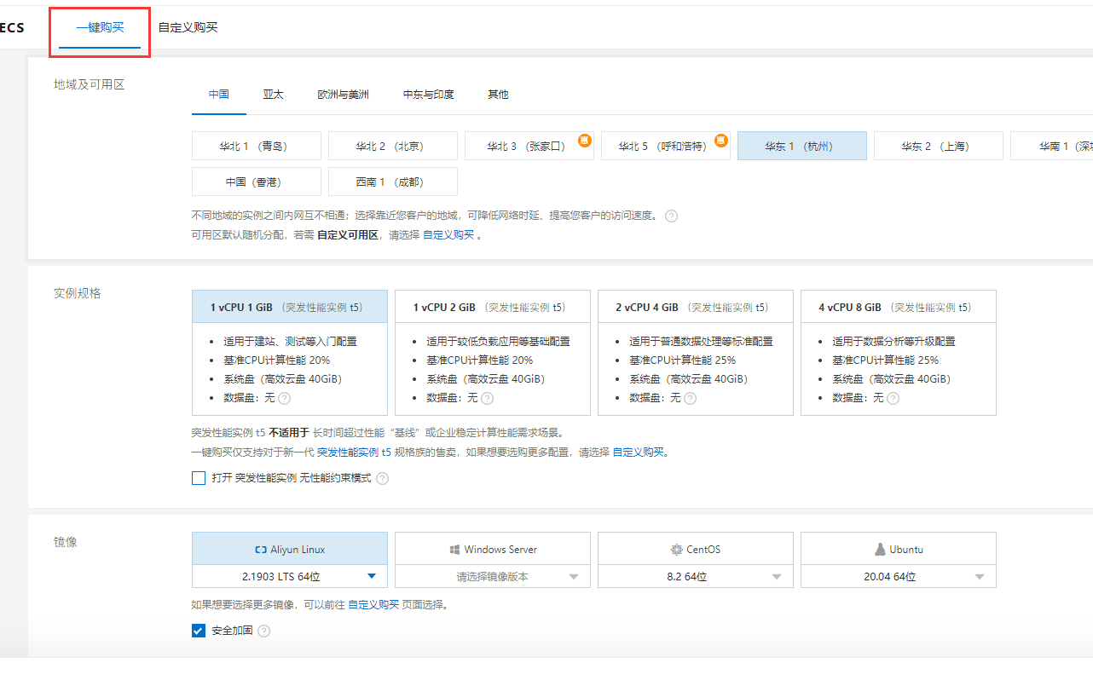Viewport: 1093px width, 686px height.
Task: Select the 欧洲与美洲 region tab
Action: coord(343,95)
